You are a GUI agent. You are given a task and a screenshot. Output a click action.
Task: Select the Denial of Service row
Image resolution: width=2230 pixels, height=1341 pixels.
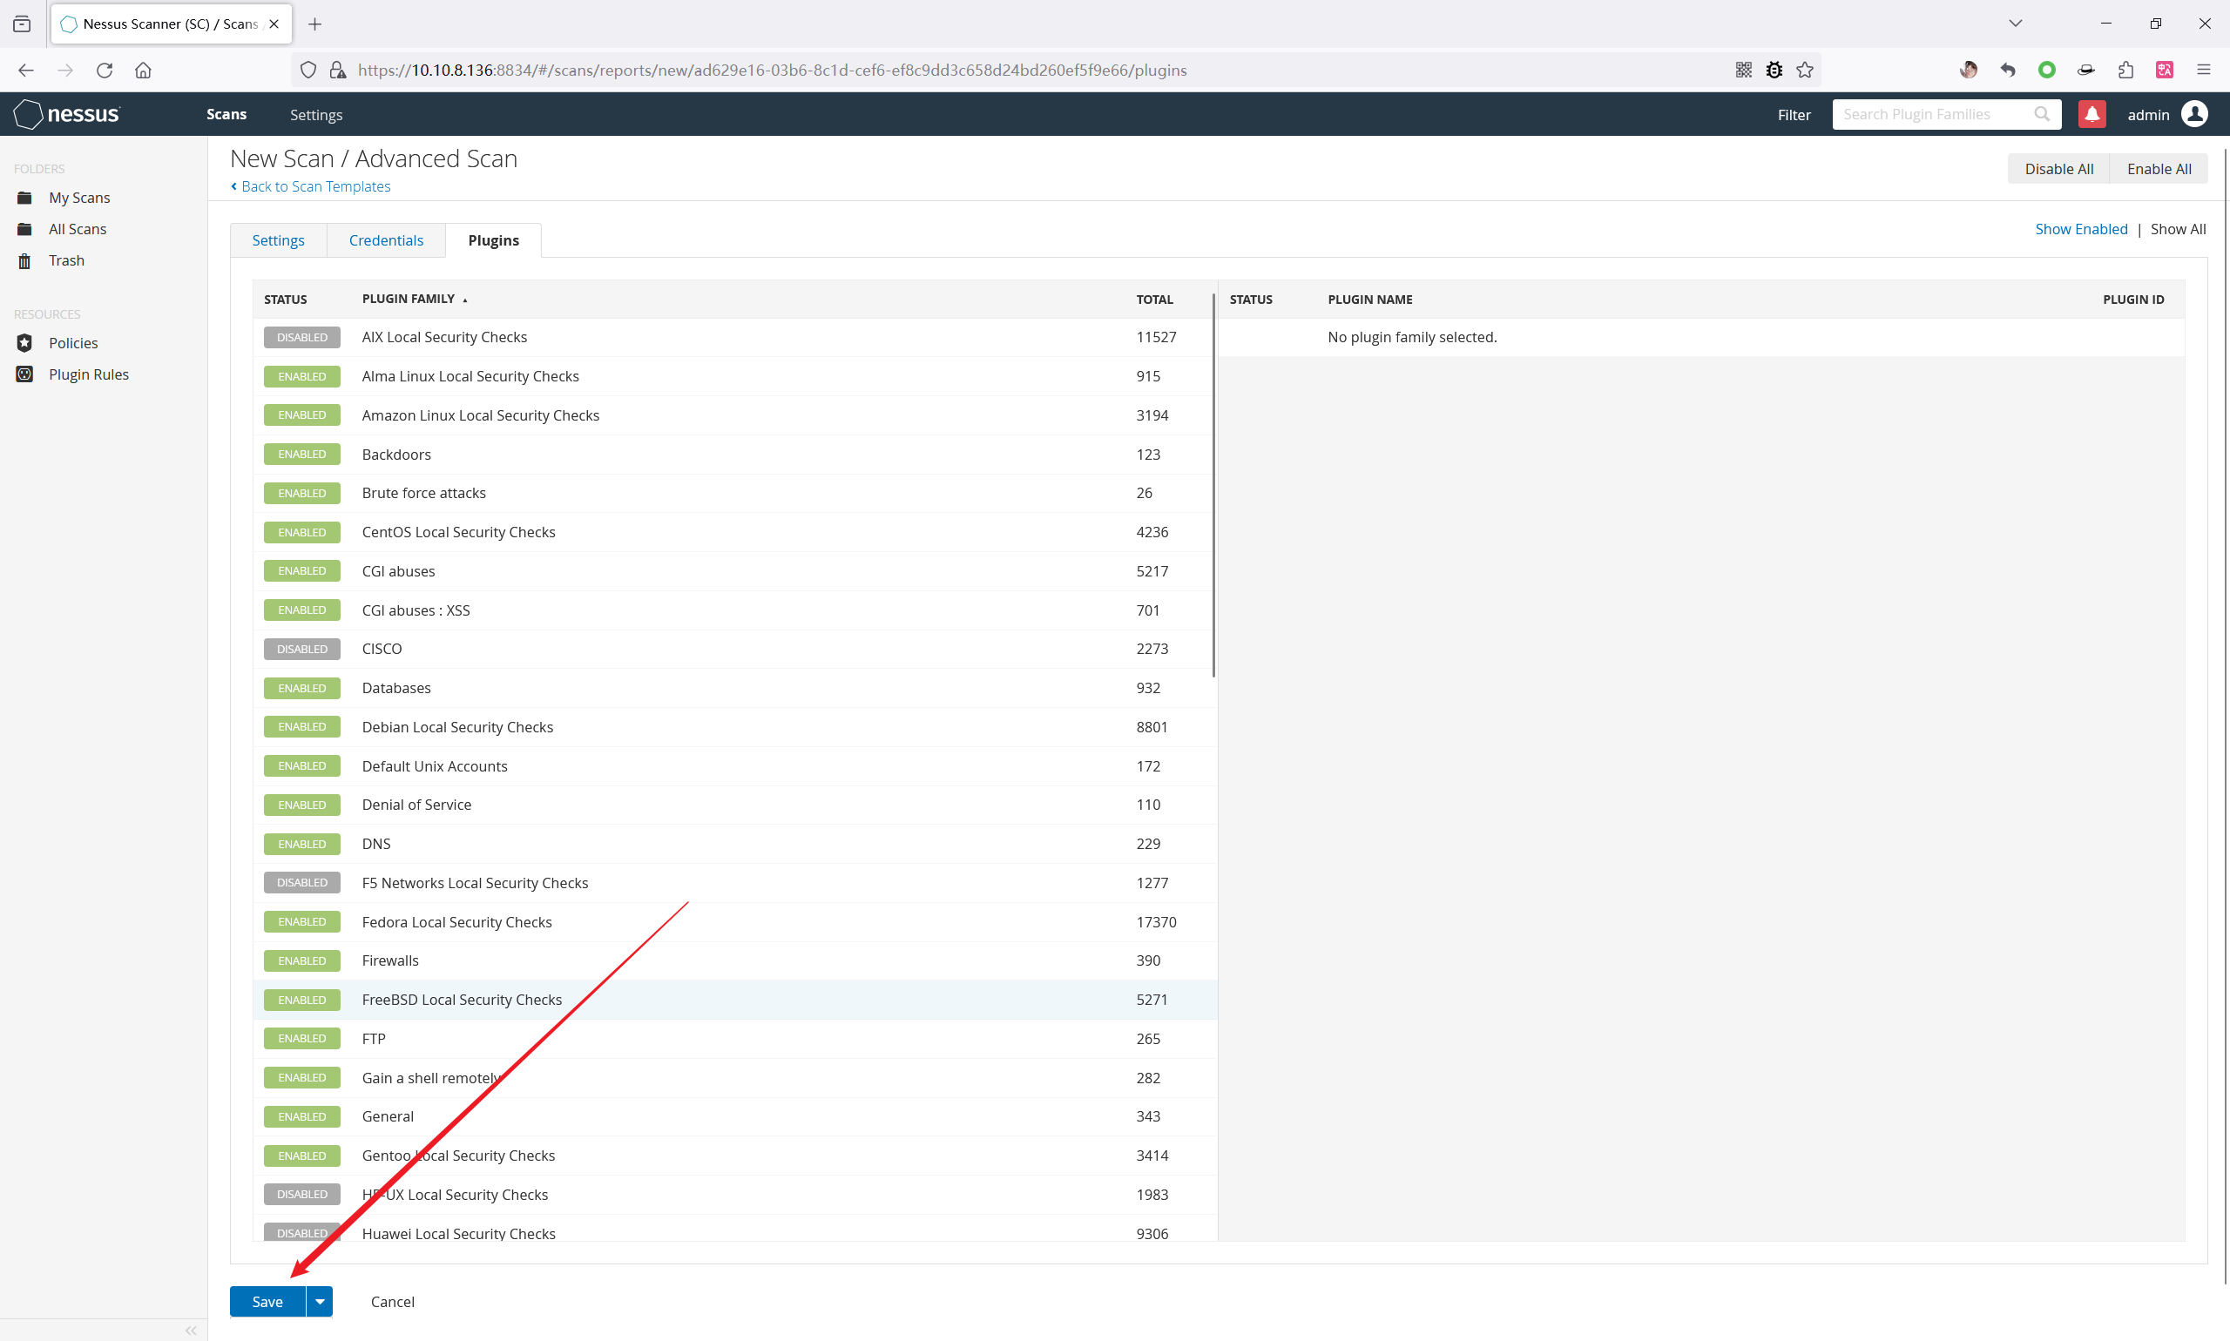click(x=735, y=805)
